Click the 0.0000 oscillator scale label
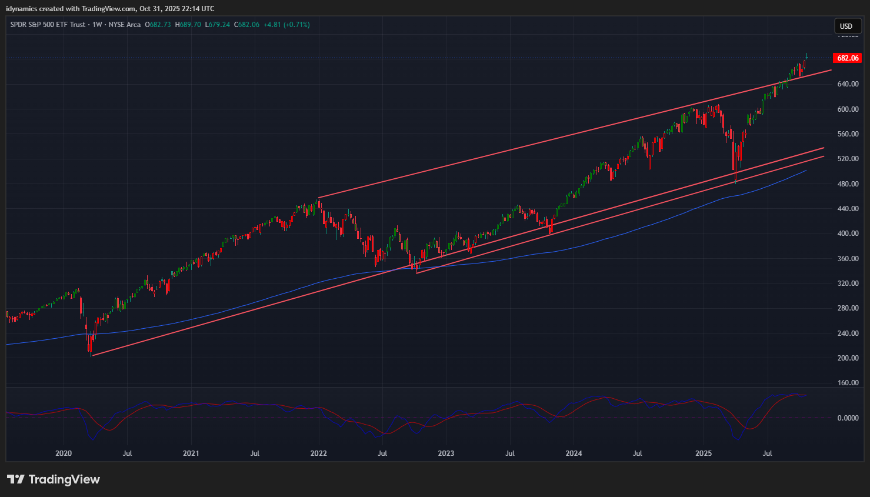The height and width of the screenshot is (497, 870). coord(848,418)
